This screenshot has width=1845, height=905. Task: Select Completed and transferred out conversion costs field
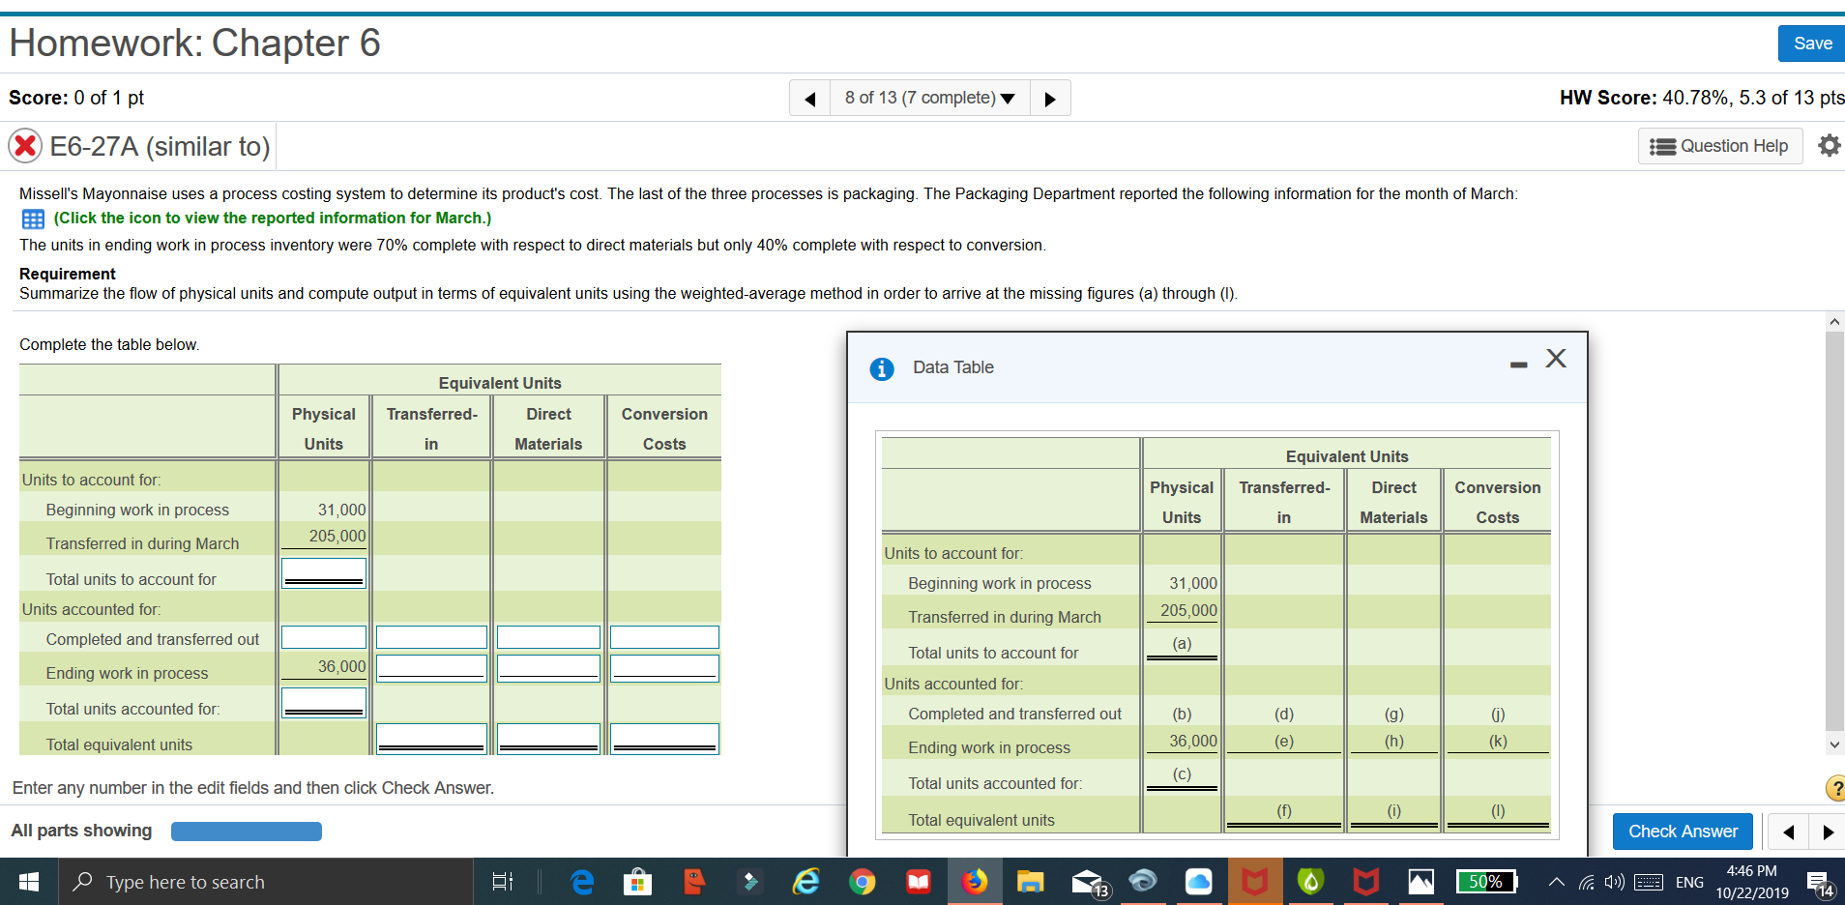tap(664, 637)
